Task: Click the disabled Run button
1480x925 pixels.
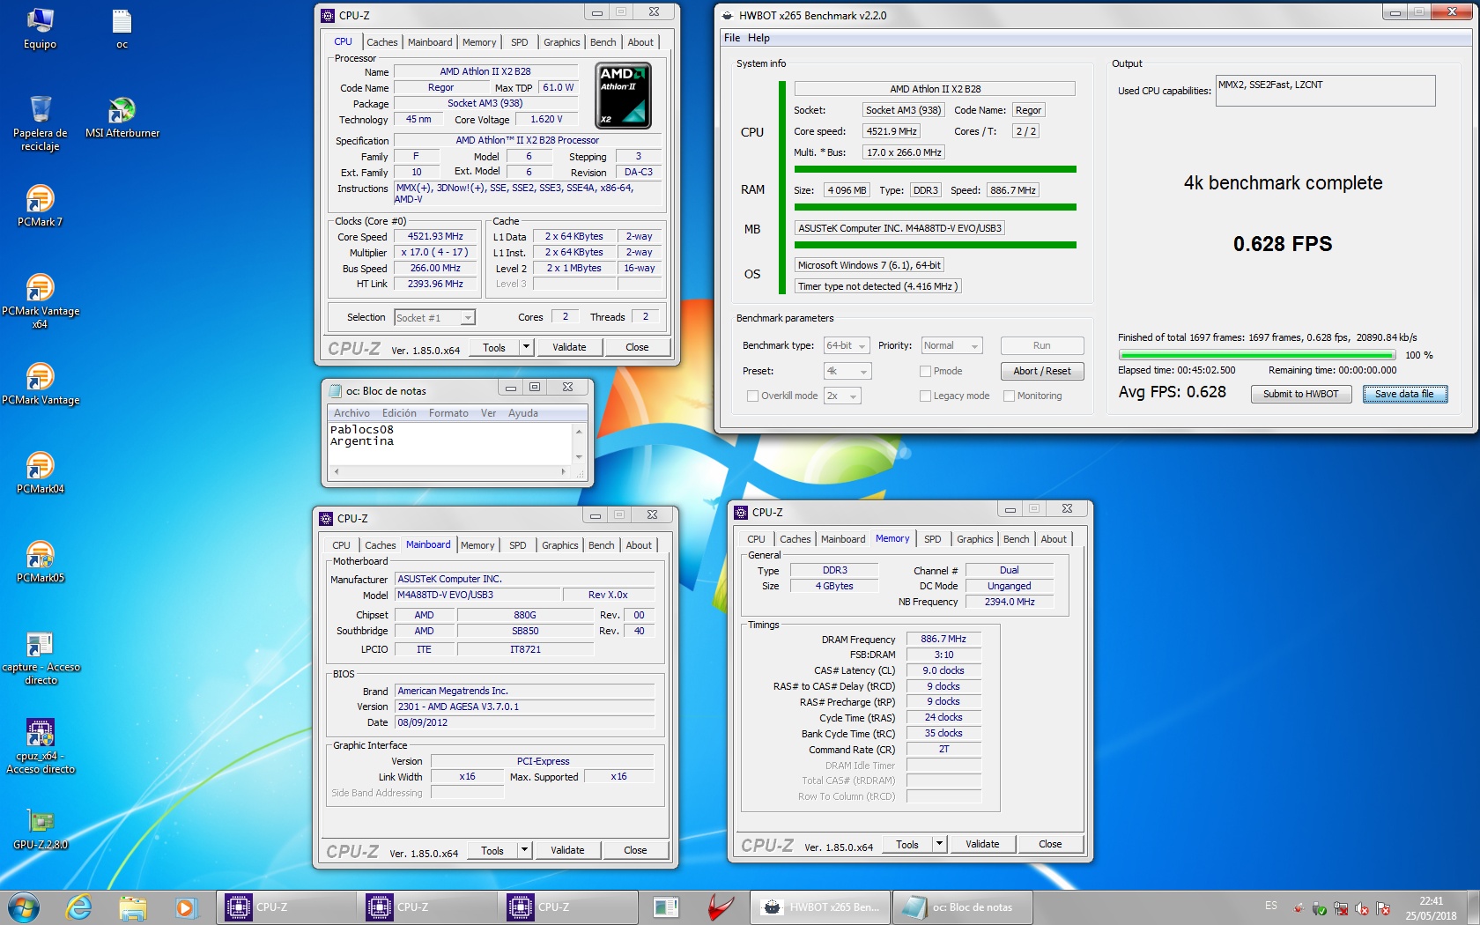Action: pos(1041,345)
